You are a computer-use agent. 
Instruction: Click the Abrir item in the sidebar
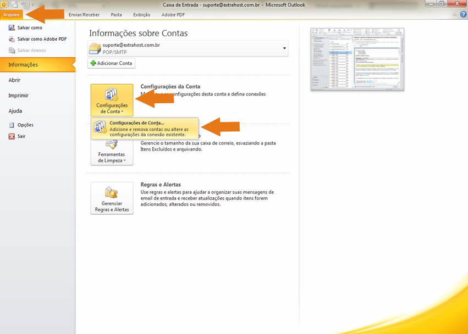pos(15,80)
